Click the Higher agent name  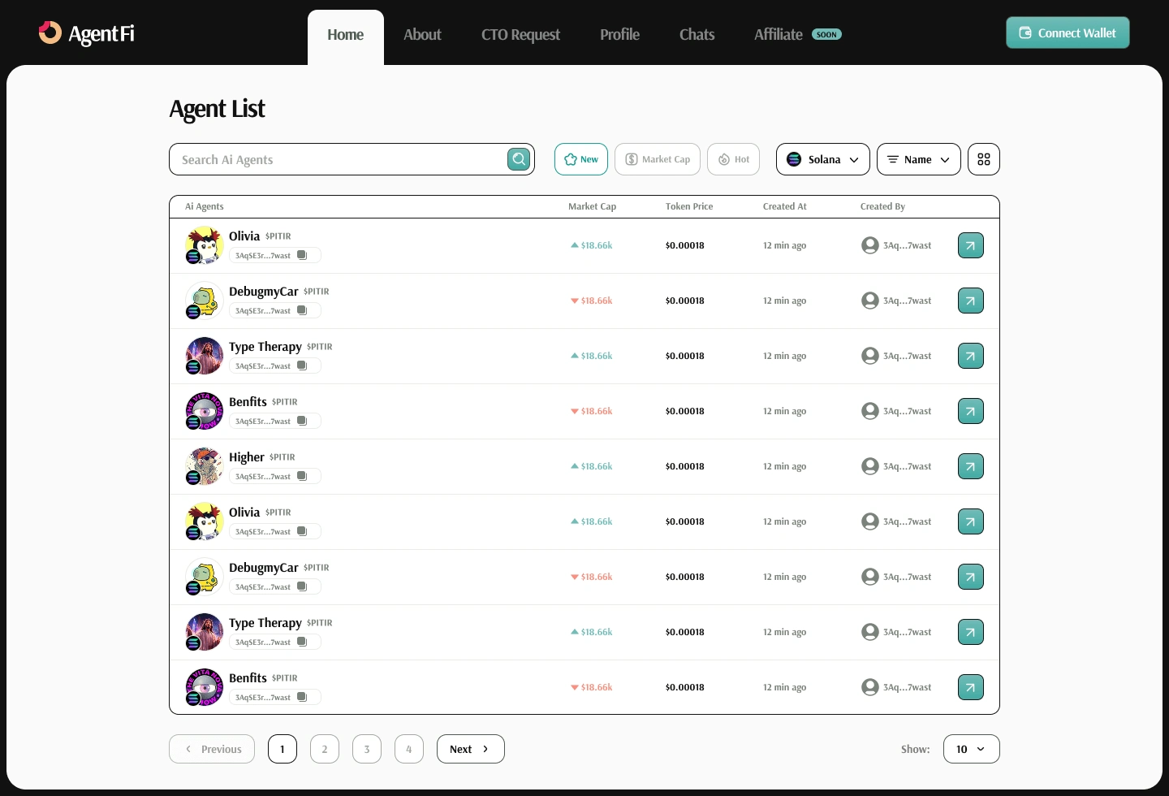click(247, 457)
